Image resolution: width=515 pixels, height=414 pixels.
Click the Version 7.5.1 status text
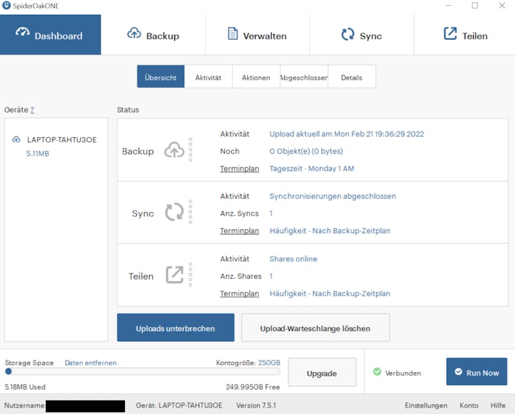[x=256, y=405]
